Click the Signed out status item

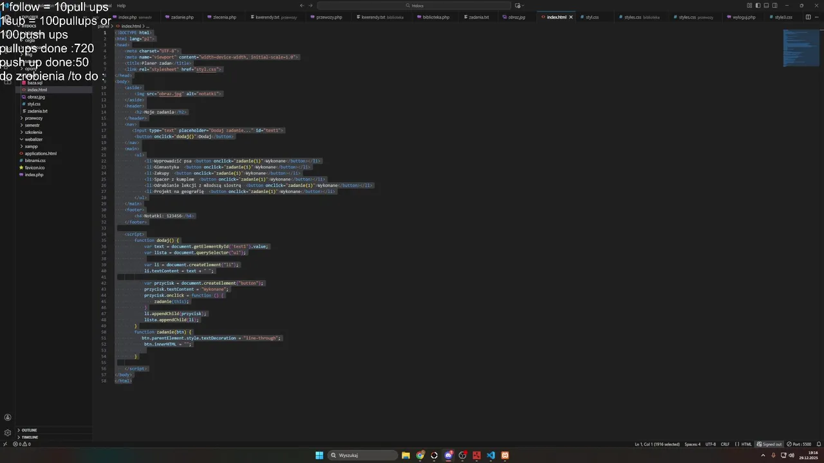pos(769,444)
